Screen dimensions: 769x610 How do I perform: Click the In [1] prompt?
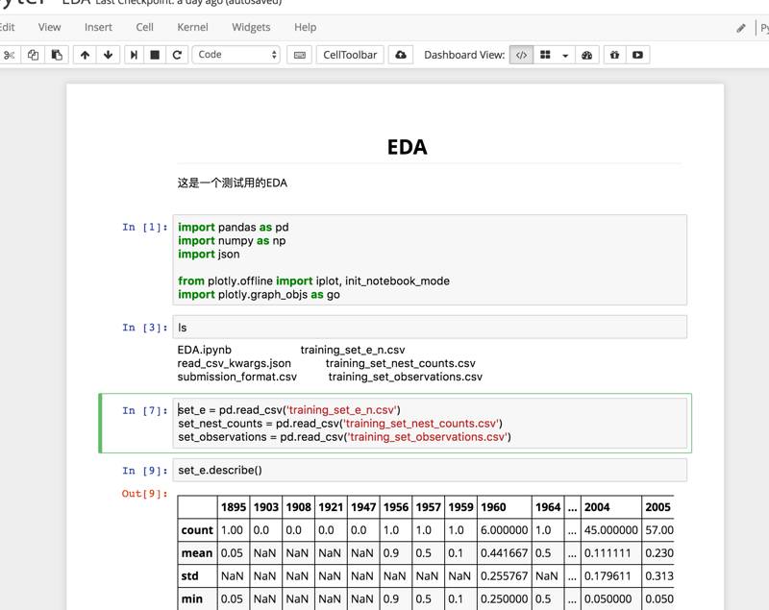(x=145, y=227)
